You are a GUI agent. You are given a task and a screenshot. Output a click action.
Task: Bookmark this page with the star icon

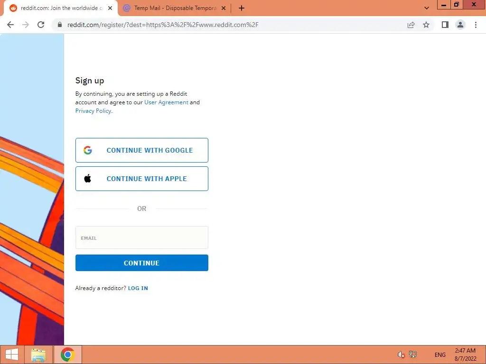[x=426, y=25]
